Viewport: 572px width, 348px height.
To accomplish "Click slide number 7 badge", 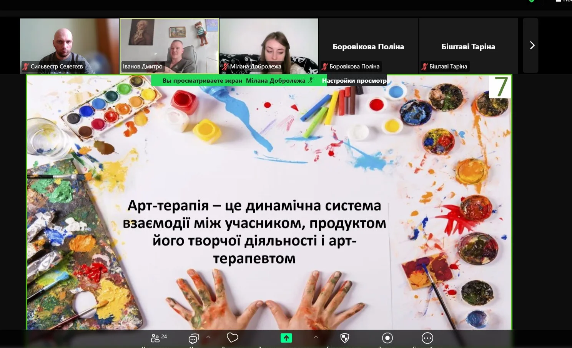I will [500, 87].
